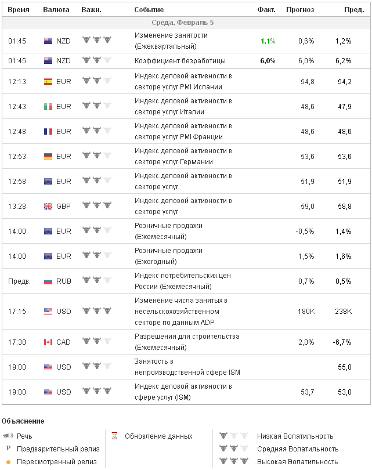
Task: Open the "Коэффициент безработицы" event
Action: [x=180, y=61]
